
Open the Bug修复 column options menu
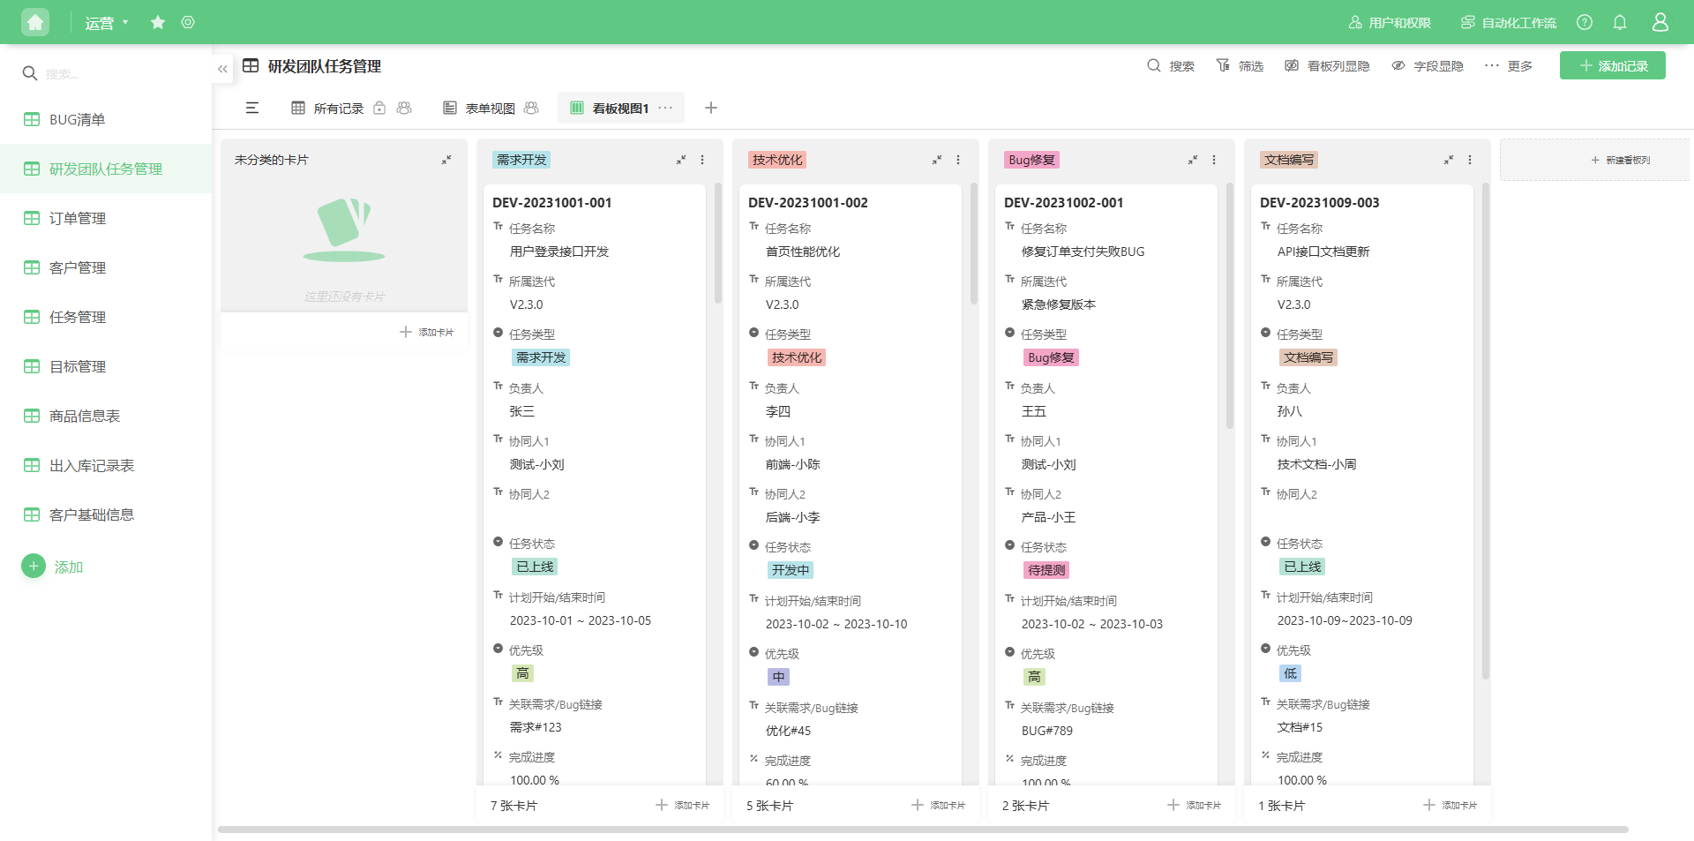[1214, 160]
